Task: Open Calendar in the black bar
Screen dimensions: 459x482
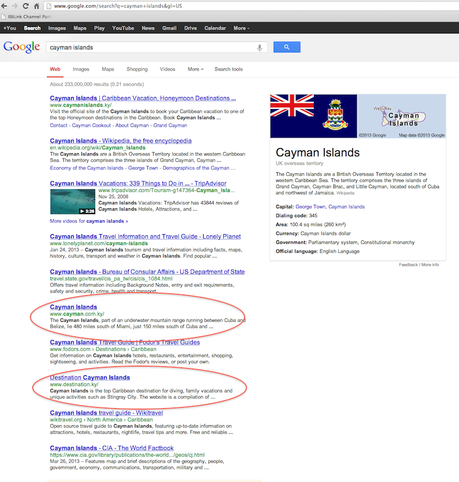Action: point(215,28)
